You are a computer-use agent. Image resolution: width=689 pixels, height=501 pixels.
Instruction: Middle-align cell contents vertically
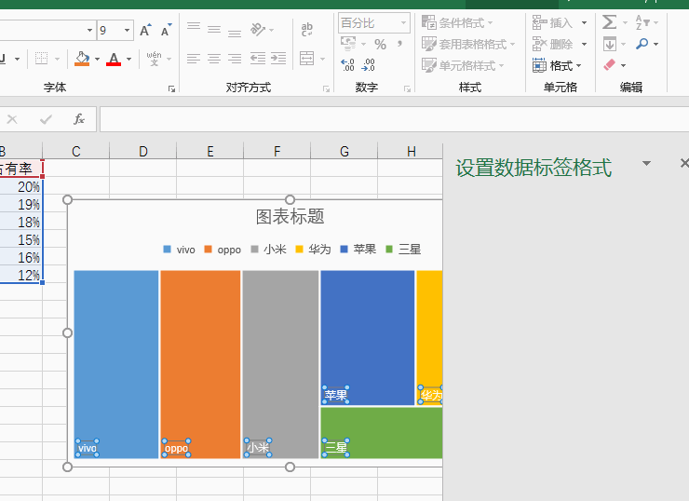[x=214, y=30]
